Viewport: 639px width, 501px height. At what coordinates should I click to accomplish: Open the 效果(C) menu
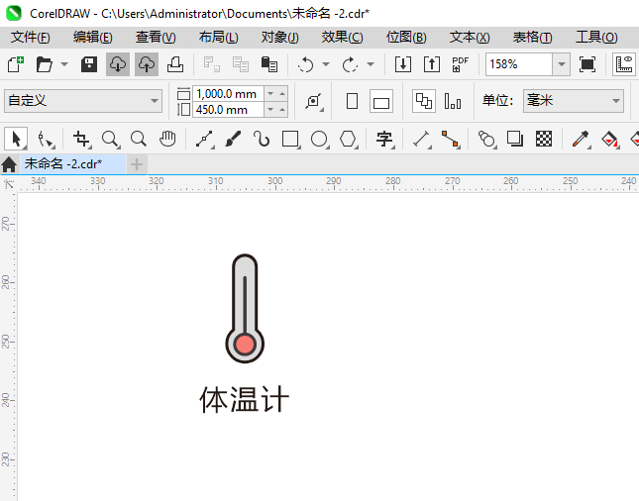(343, 38)
